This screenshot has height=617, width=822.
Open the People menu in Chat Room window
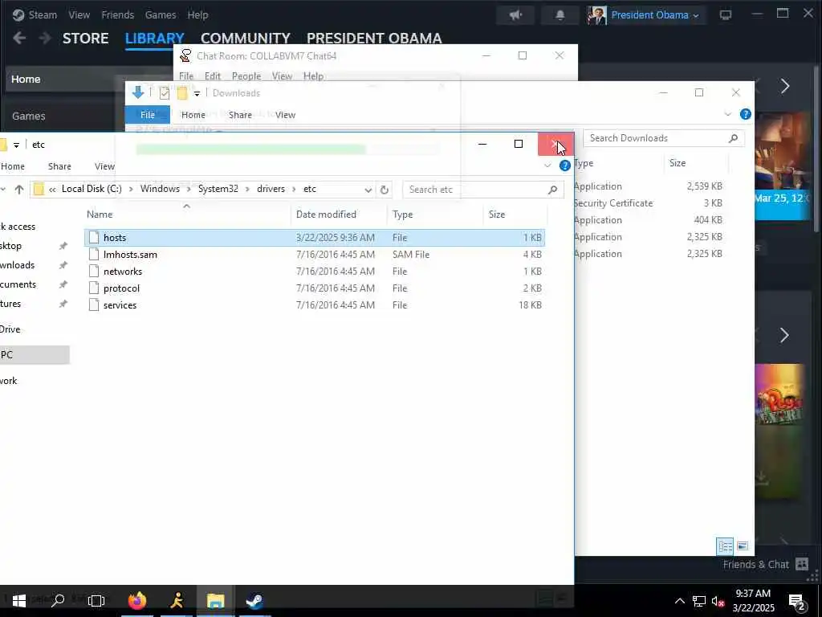[x=246, y=76]
